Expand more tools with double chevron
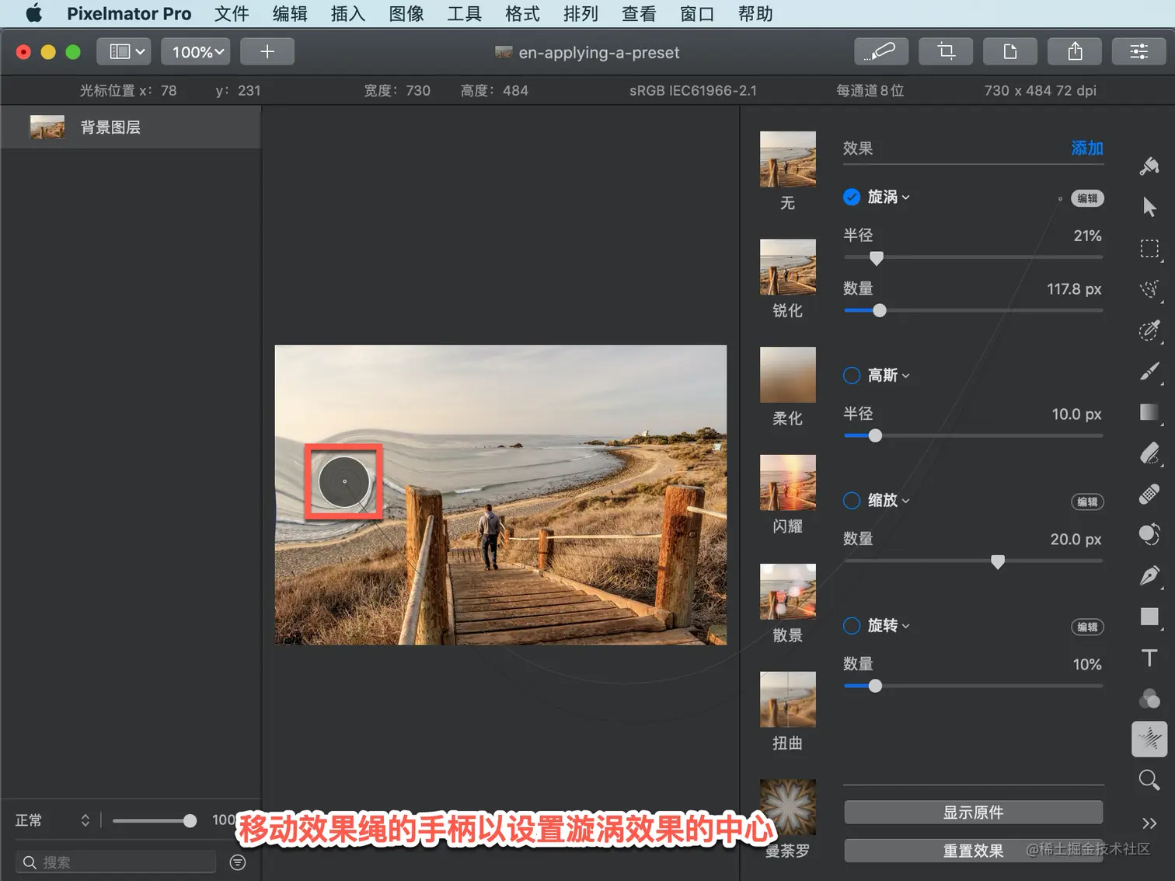This screenshot has height=881, width=1175. pyautogui.click(x=1149, y=823)
